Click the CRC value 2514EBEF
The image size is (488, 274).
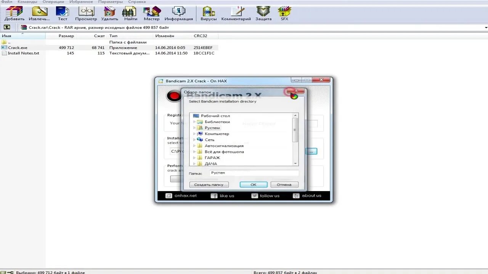(x=204, y=48)
